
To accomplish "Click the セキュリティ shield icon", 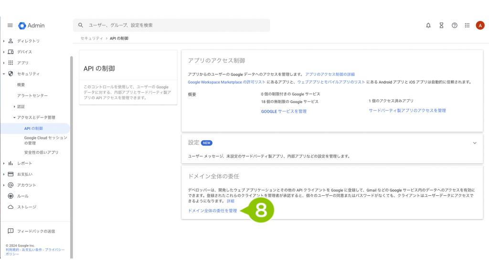I will (x=11, y=74).
